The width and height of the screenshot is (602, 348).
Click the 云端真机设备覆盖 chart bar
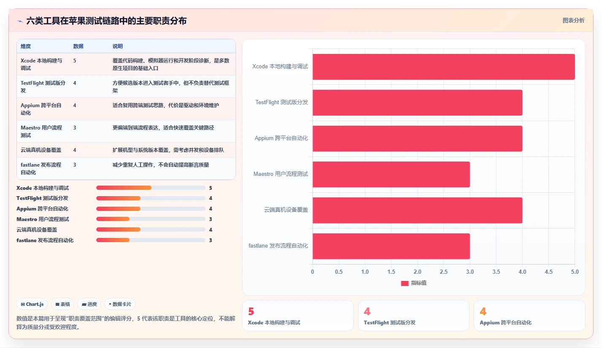click(x=418, y=210)
